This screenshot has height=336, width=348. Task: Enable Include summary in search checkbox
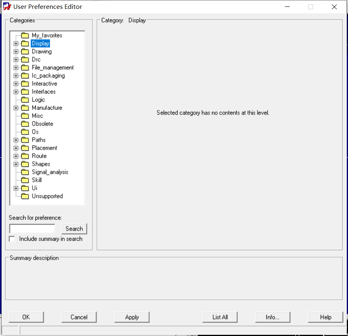(x=12, y=239)
